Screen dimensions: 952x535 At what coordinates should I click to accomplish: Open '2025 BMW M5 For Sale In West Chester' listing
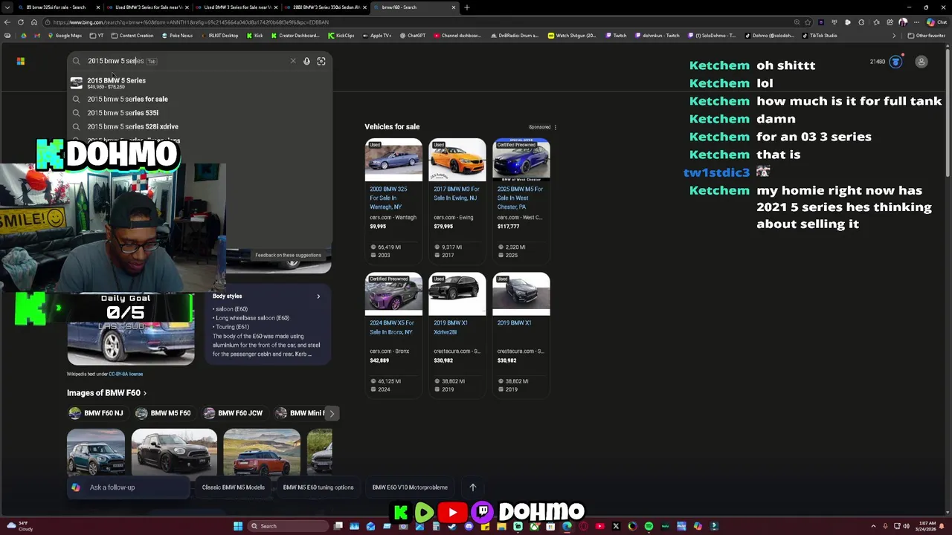521,198
